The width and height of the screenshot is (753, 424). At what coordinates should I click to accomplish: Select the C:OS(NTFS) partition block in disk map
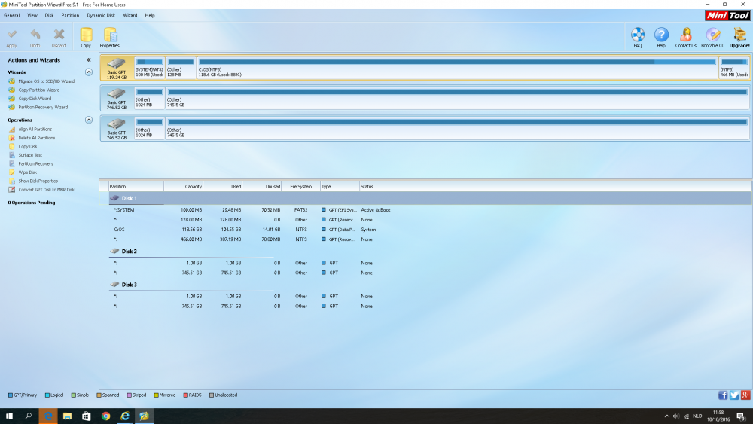coord(457,68)
